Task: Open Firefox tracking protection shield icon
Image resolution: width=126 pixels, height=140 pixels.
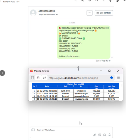Action: (33, 78)
